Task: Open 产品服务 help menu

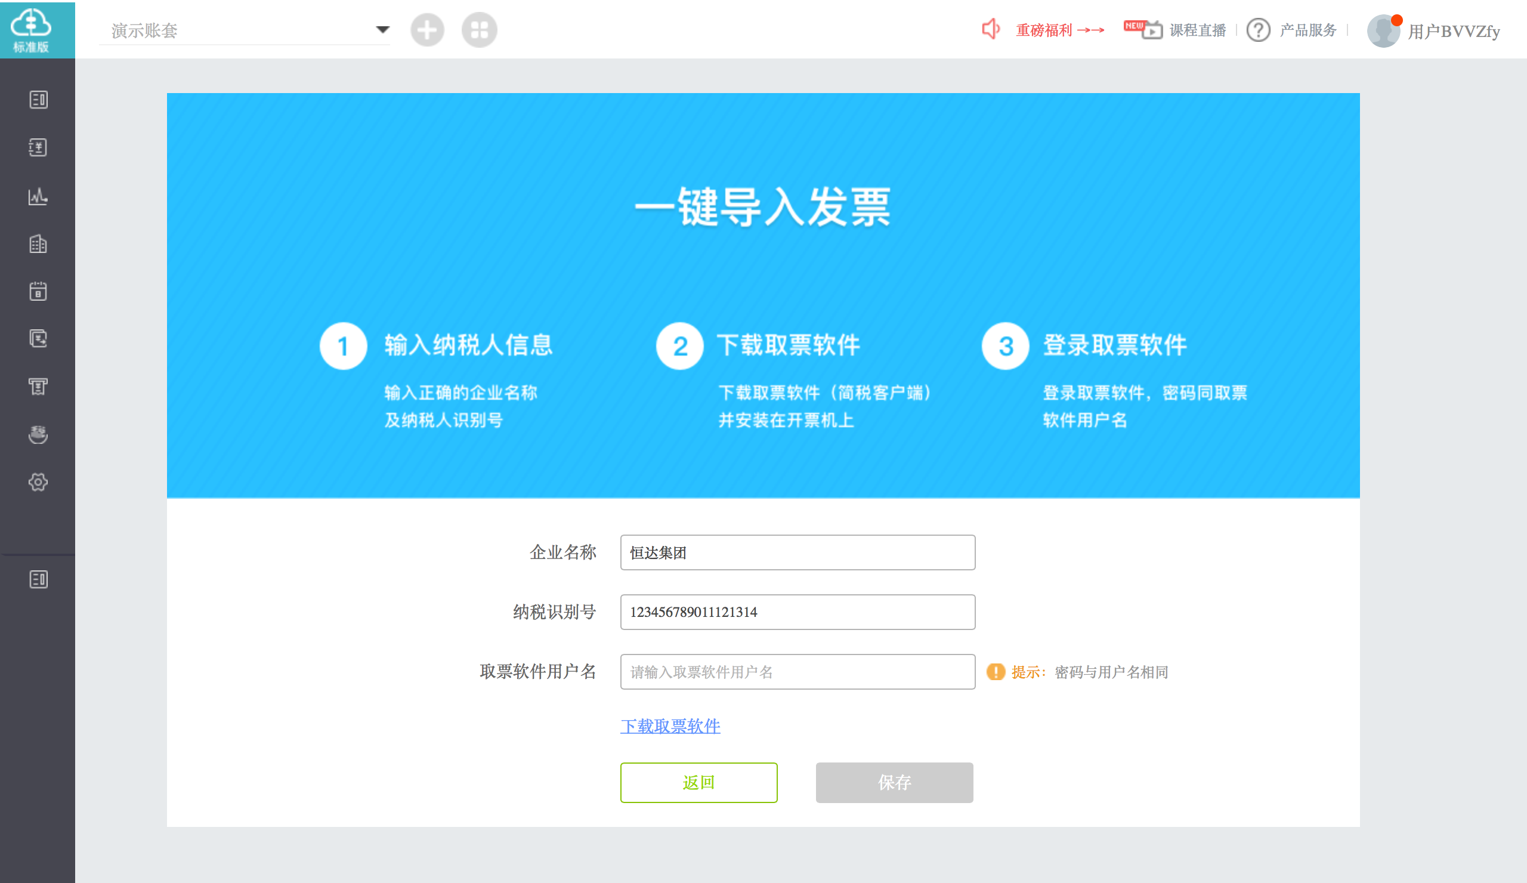Action: [1307, 30]
